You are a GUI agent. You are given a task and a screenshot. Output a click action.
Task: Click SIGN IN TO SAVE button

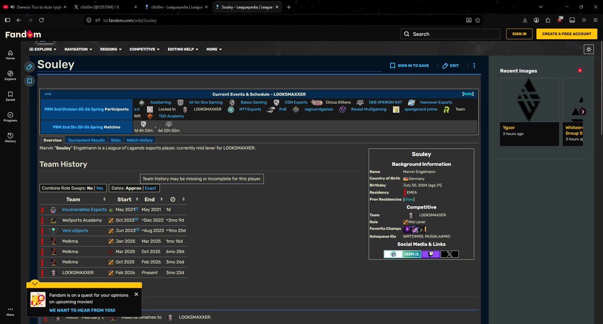(409, 65)
